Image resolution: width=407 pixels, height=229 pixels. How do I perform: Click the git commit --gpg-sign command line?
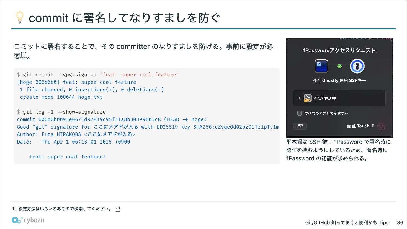click(x=98, y=75)
